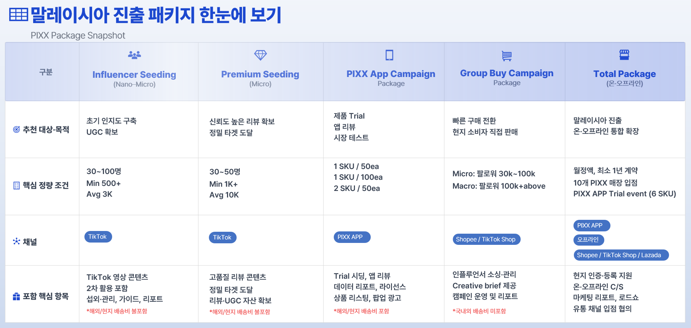This screenshot has width=691, height=328.
Task: Click the PIXX APP tag in PIXX App Campaign column
Action: pyautogui.click(x=352, y=237)
